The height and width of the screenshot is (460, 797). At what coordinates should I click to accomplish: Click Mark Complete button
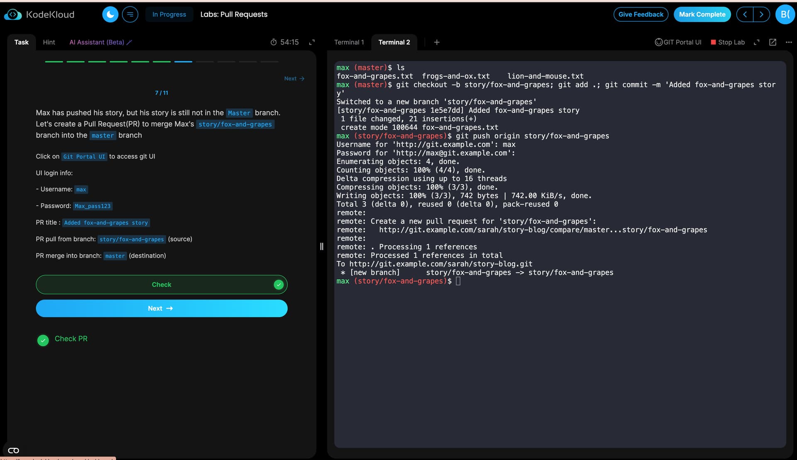pyautogui.click(x=702, y=15)
